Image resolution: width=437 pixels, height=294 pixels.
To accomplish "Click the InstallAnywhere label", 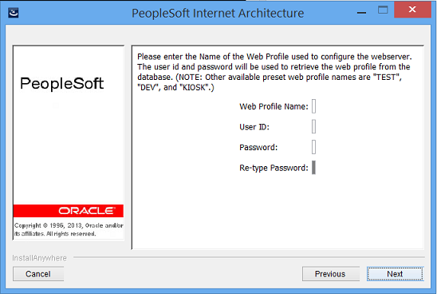I will click(40, 258).
